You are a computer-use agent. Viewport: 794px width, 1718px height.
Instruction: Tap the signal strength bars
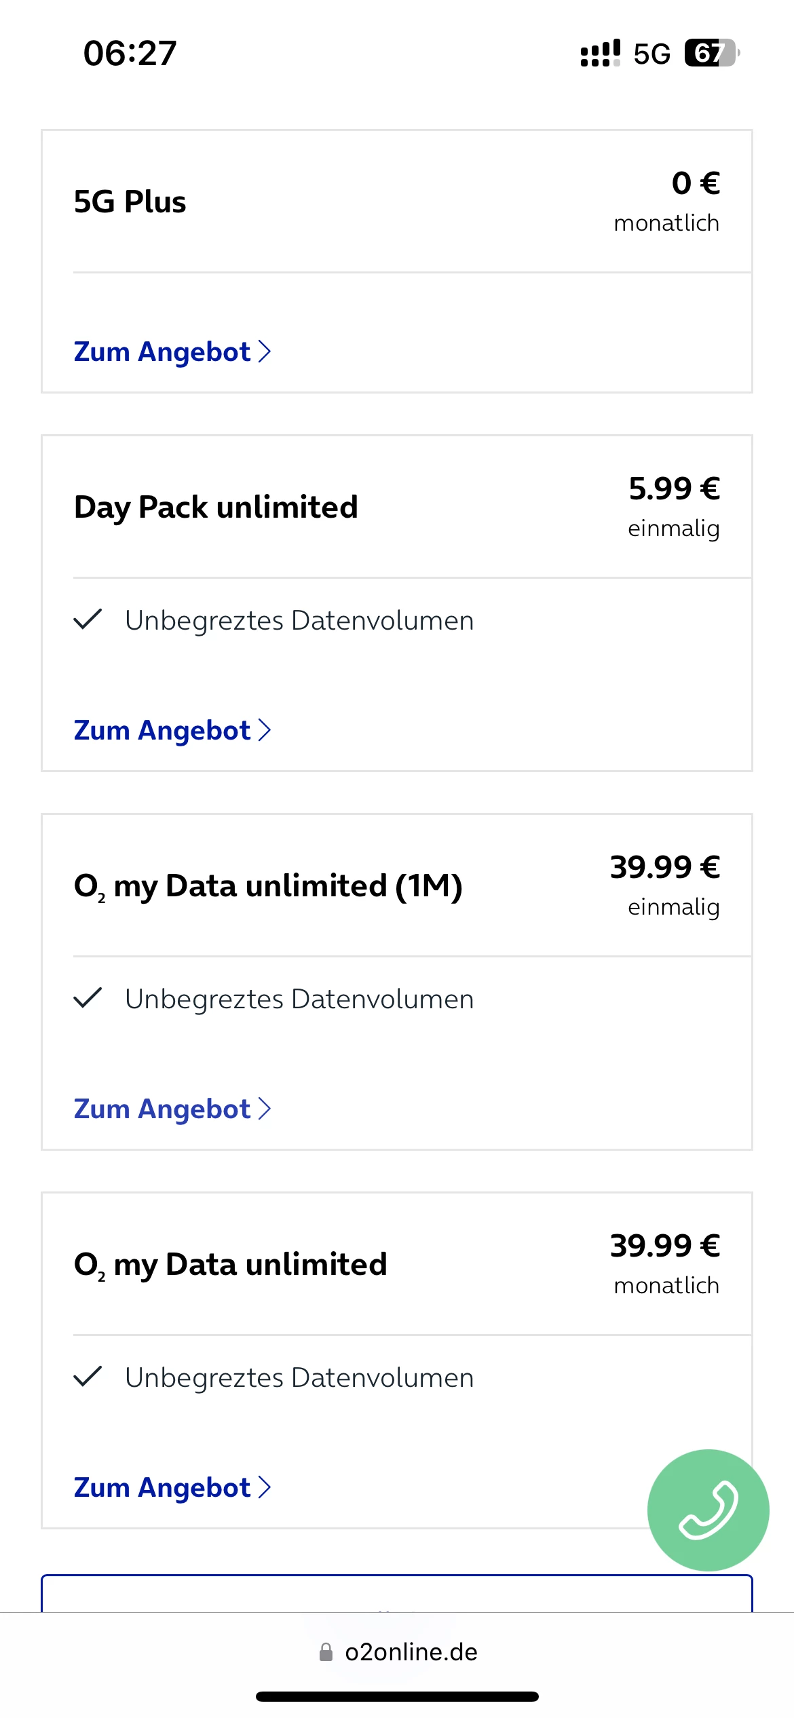tap(600, 53)
